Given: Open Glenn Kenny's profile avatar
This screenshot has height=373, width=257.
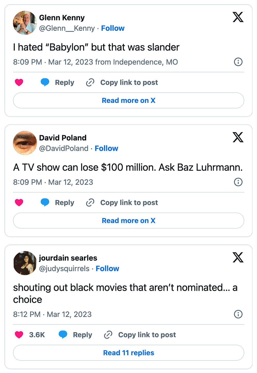Looking at the screenshot, I should click(25, 23).
